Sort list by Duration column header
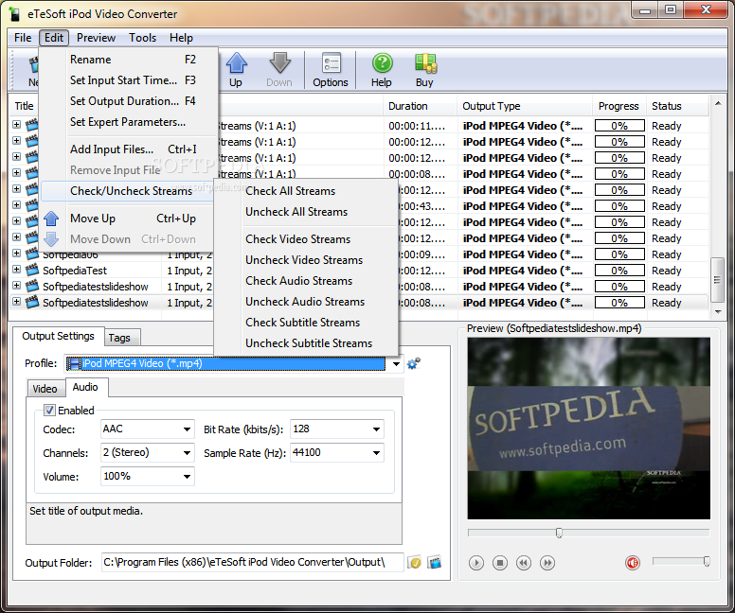 pyautogui.click(x=420, y=106)
